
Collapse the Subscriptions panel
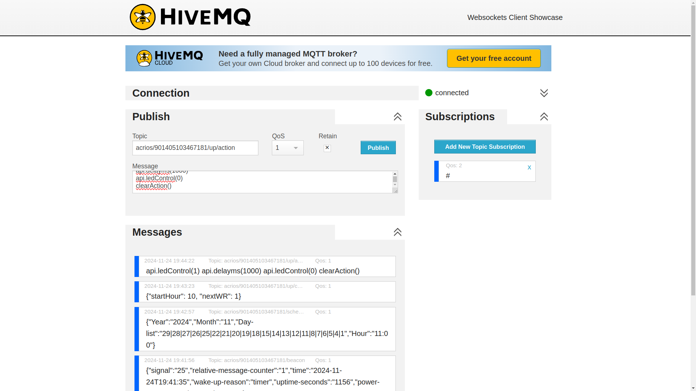point(544,117)
